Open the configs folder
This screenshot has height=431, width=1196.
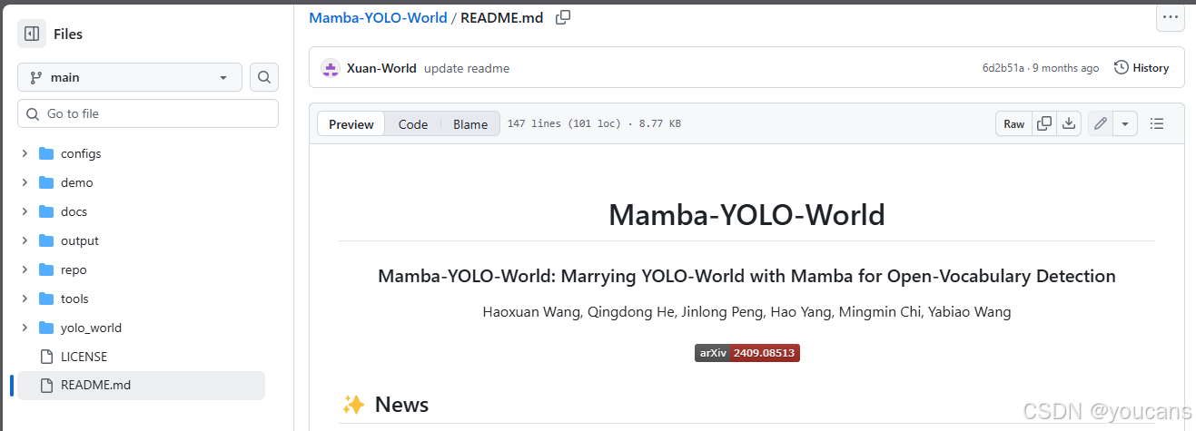point(81,153)
